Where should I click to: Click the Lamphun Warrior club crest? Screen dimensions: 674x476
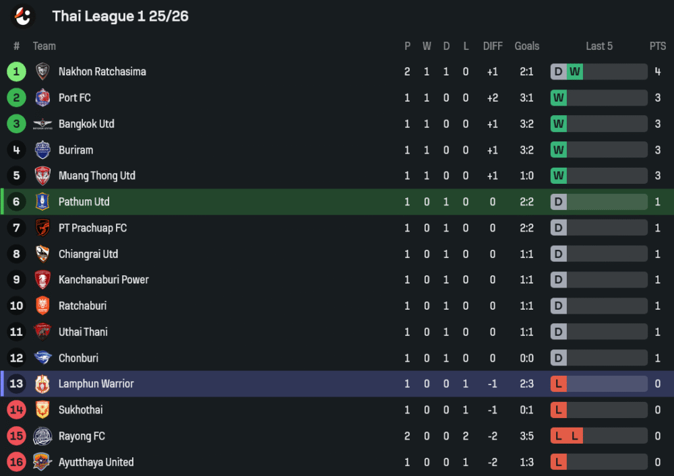[42, 384]
